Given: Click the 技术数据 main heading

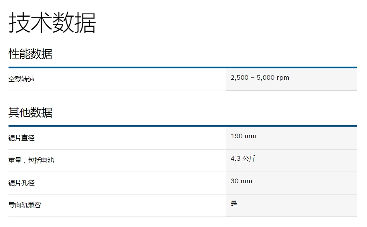Looking at the screenshot, I should tap(52, 22).
